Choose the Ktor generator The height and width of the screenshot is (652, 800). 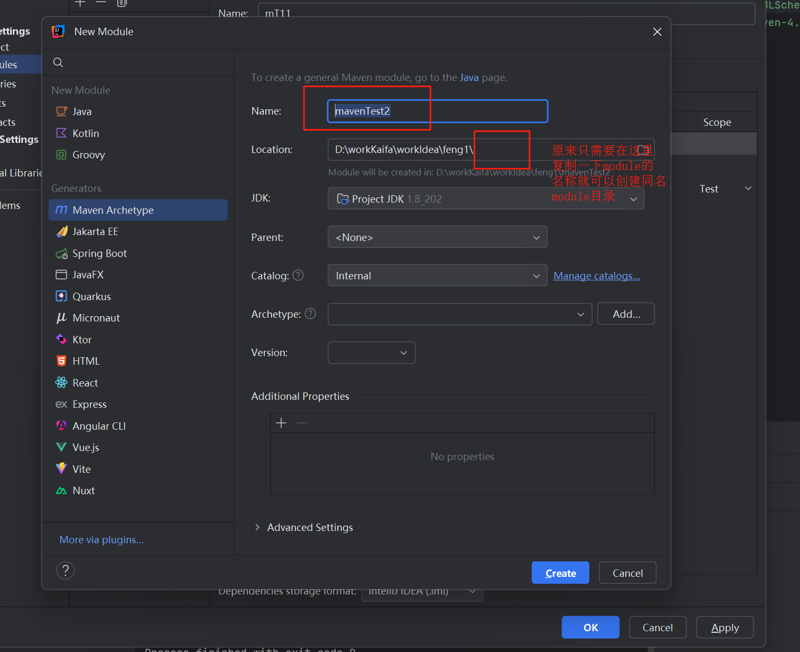(138, 340)
